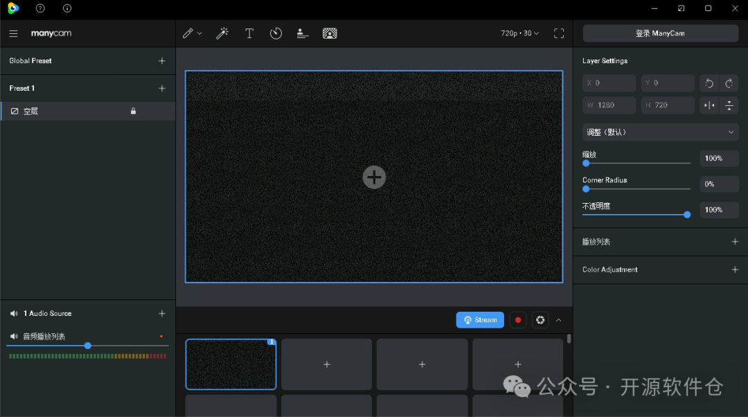Enter fullscreen preview mode
Image resolution: width=748 pixels, height=417 pixels.
pyautogui.click(x=559, y=33)
